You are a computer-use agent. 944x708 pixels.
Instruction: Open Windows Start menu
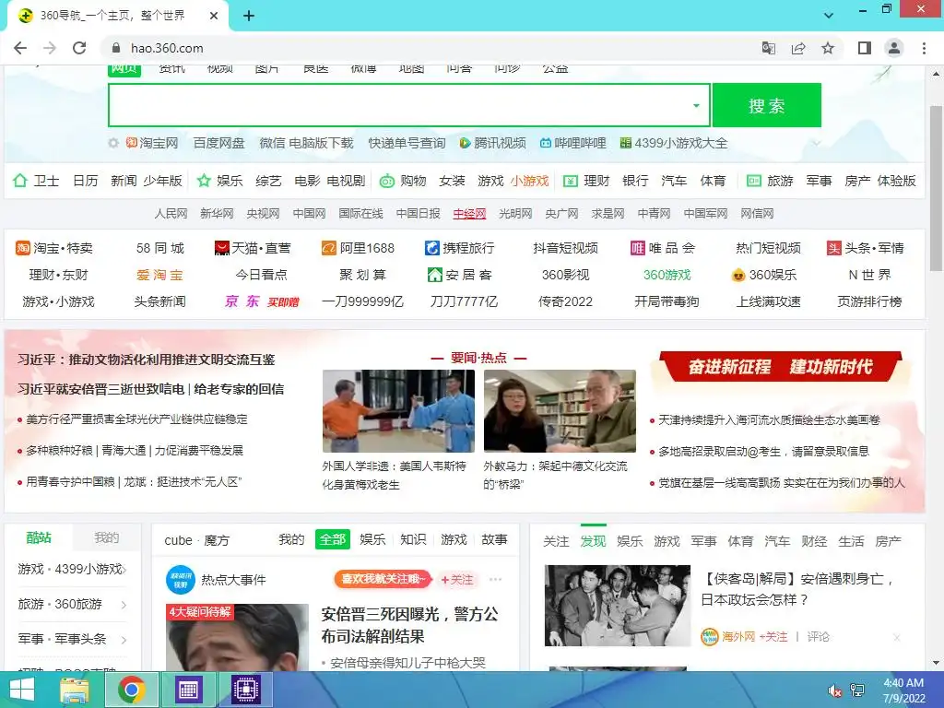tap(21, 690)
